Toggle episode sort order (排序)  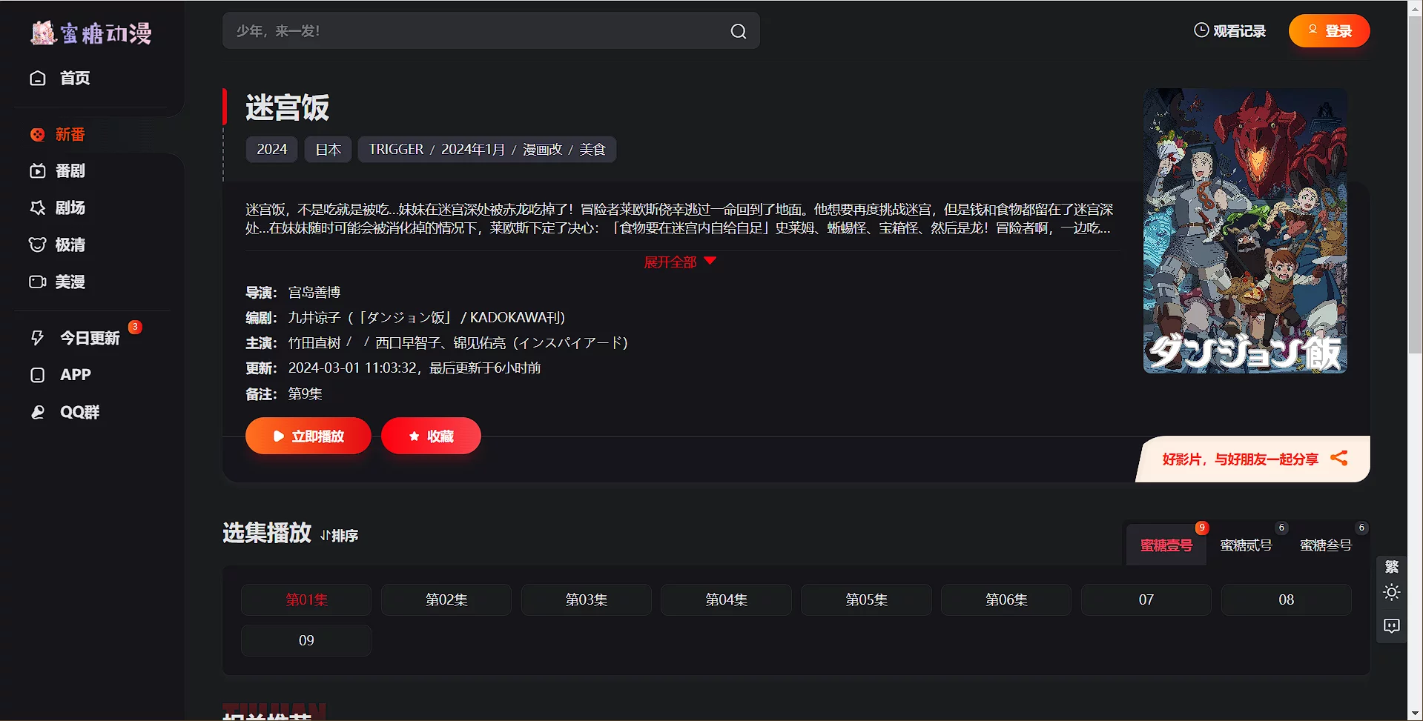pyautogui.click(x=340, y=535)
